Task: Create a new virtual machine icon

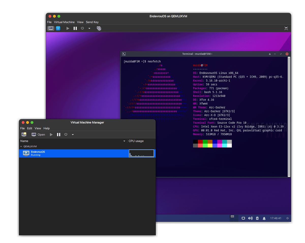Action: tap(24, 134)
